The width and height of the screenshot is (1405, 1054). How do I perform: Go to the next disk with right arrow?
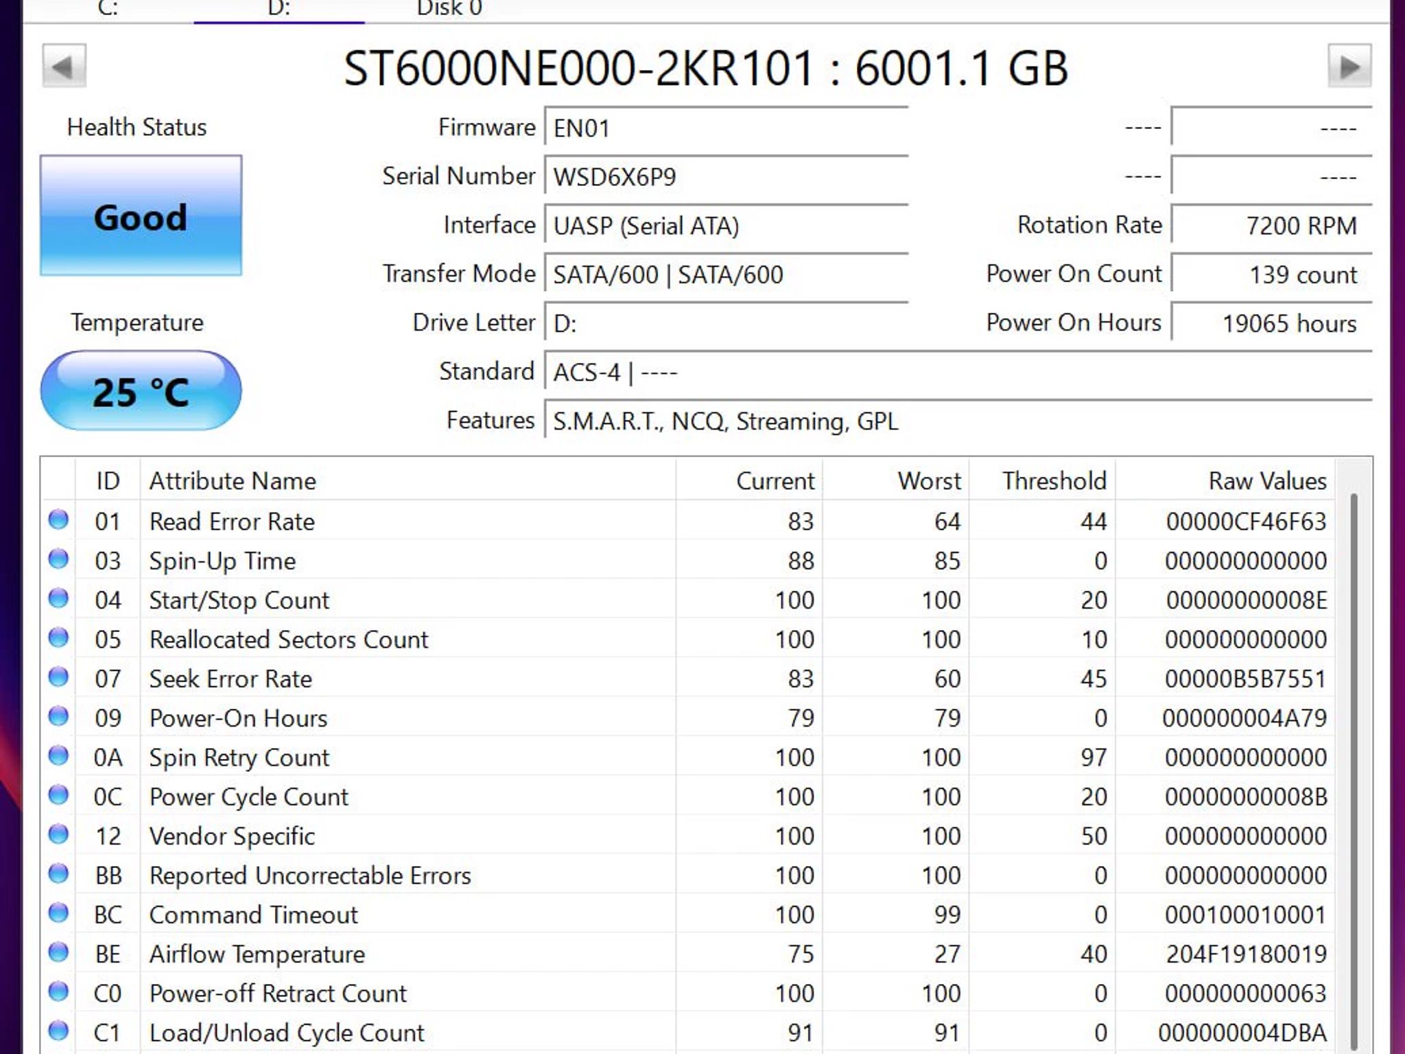pos(1349,66)
